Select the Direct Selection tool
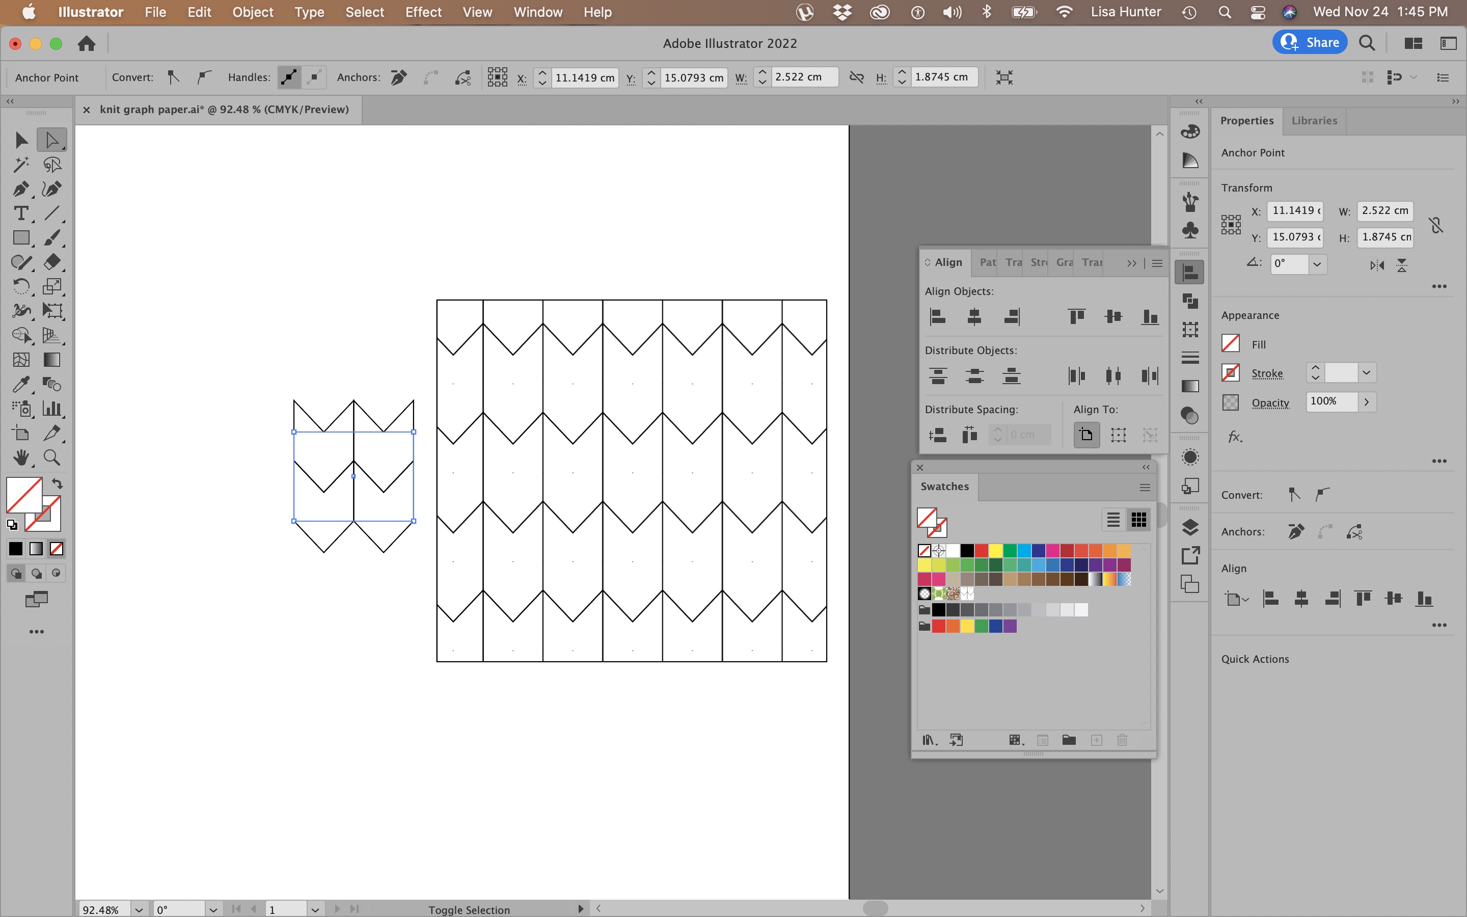The height and width of the screenshot is (917, 1467). tap(51, 140)
